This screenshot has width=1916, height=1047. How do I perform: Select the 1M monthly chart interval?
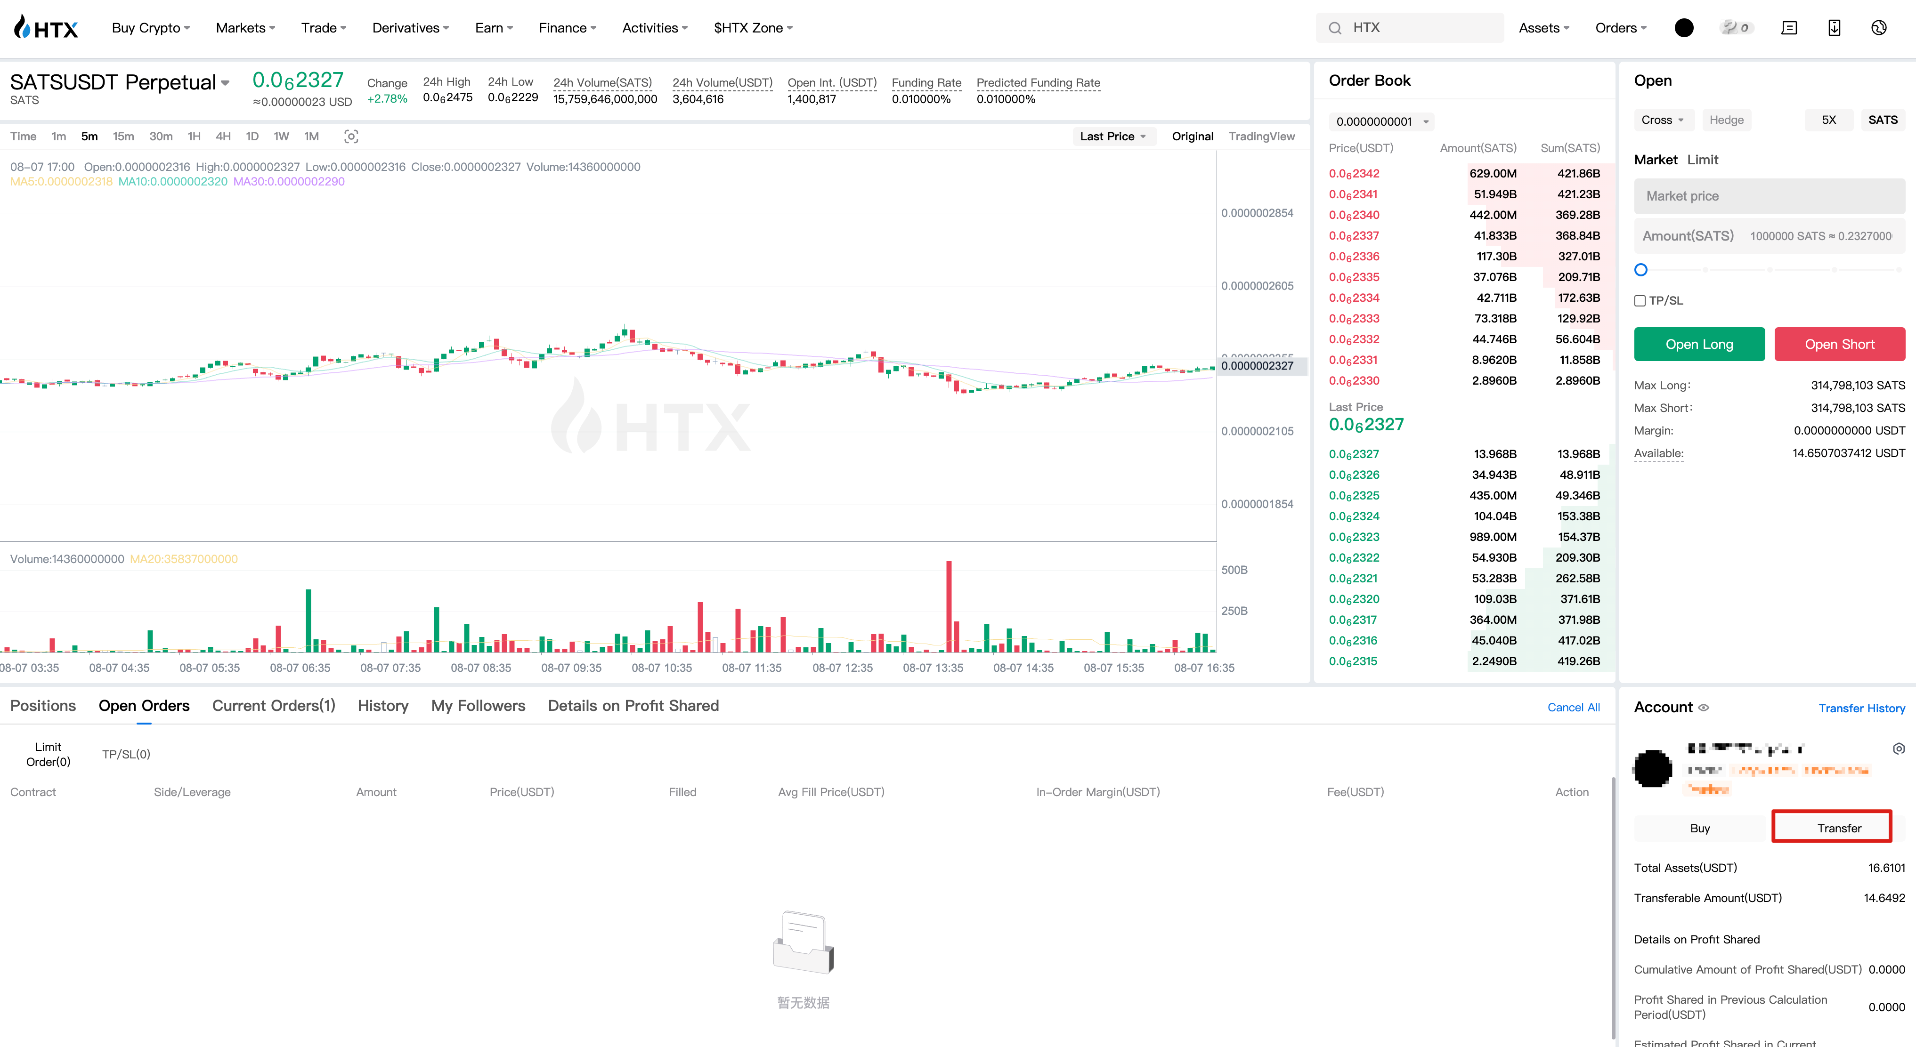[311, 136]
